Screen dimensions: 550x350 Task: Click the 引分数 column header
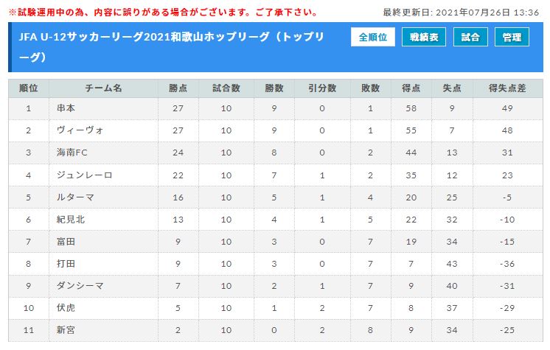click(x=322, y=88)
